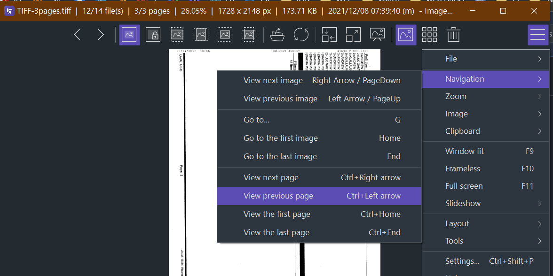Click the rotate image icon
The image size is (553, 276).
pos(301,34)
